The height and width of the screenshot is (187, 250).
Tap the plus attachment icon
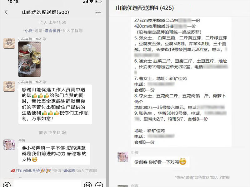point(99,185)
